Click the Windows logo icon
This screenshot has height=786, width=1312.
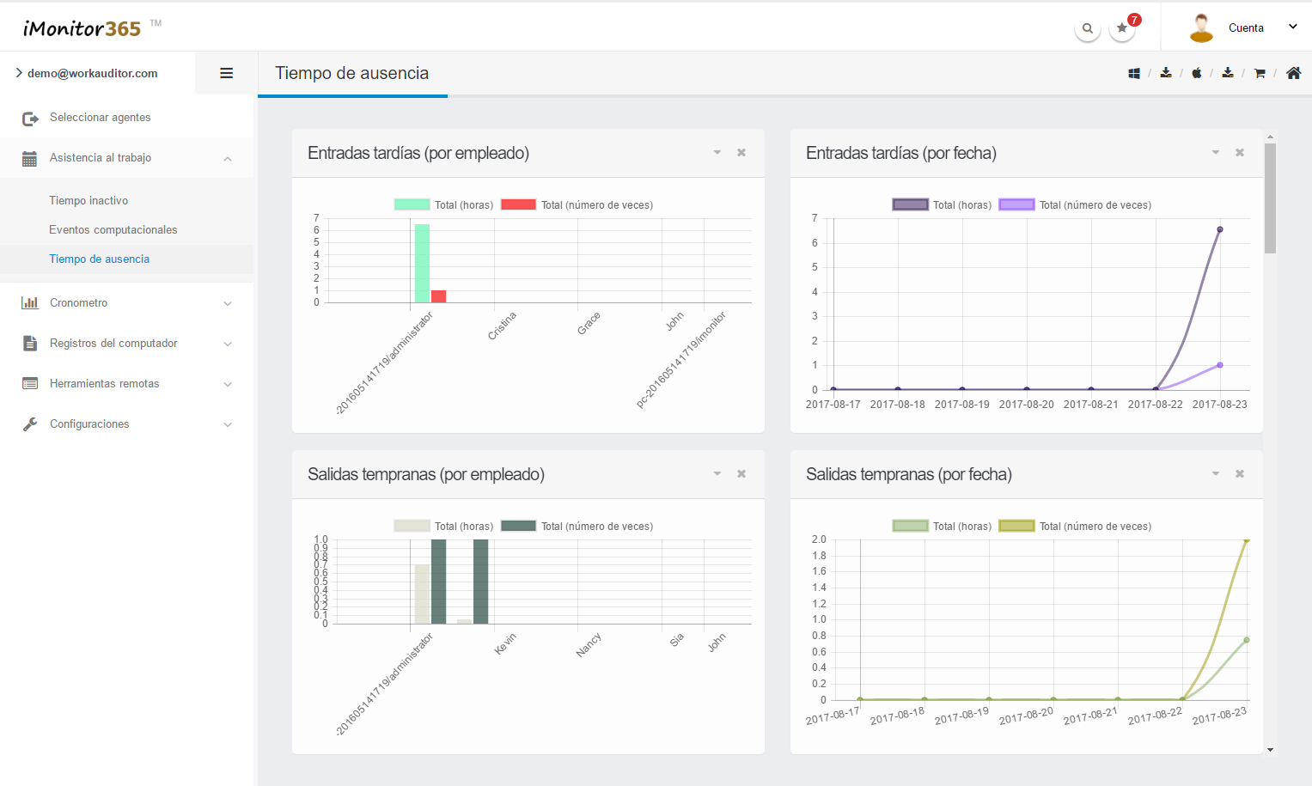coord(1134,74)
